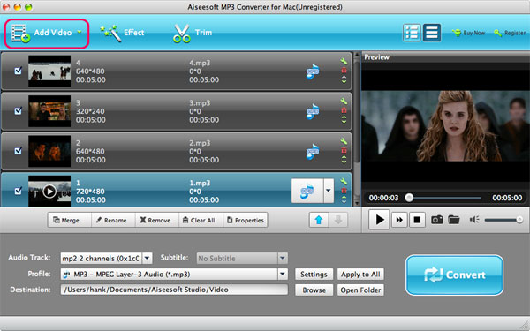Switch to detailed list view icon

click(412, 33)
